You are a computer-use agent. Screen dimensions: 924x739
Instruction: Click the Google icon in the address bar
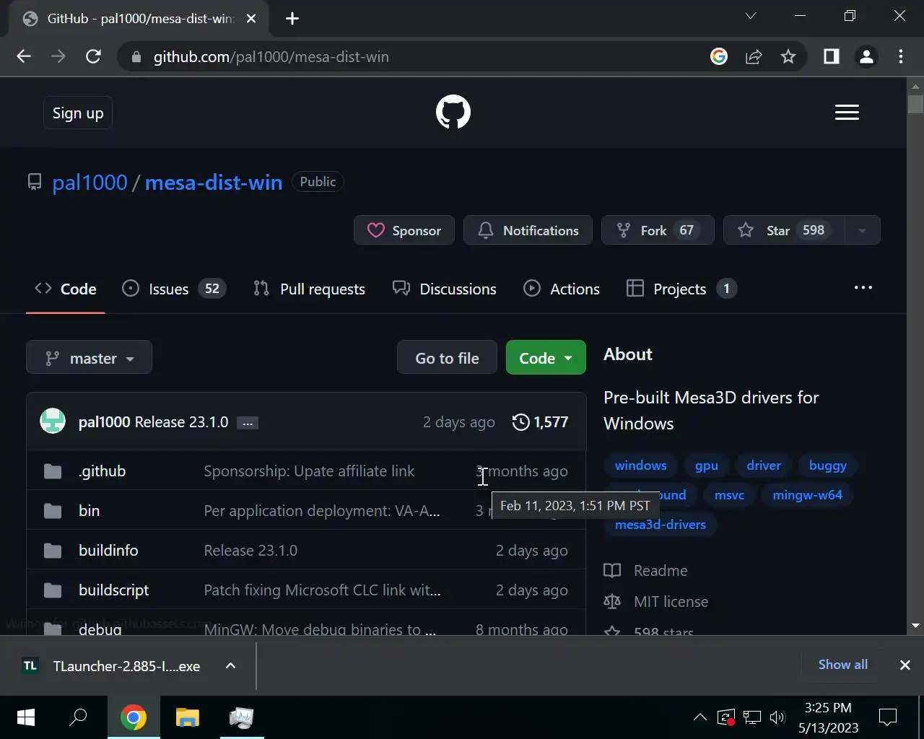point(719,56)
